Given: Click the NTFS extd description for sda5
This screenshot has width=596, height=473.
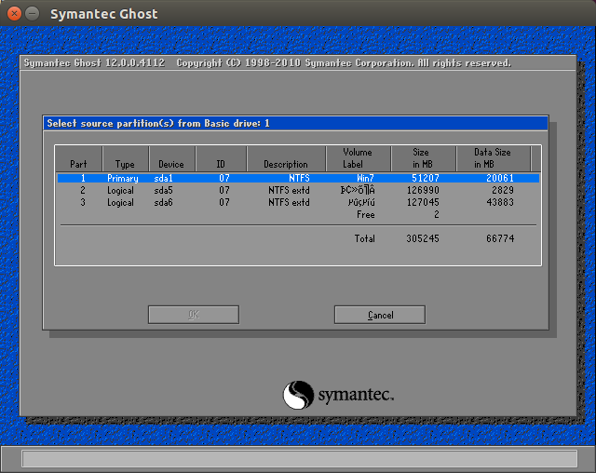Looking at the screenshot, I should (x=289, y=190).
